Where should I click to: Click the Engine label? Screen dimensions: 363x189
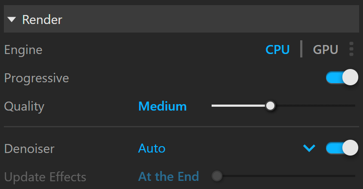(23, 50)
